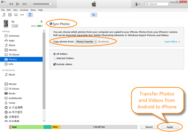Screen dimensions: 188x132
Task: Click sidebar scrollbar up arrow
Action: click(44, 31)
